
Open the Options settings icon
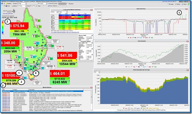click(x=175, y=4)
